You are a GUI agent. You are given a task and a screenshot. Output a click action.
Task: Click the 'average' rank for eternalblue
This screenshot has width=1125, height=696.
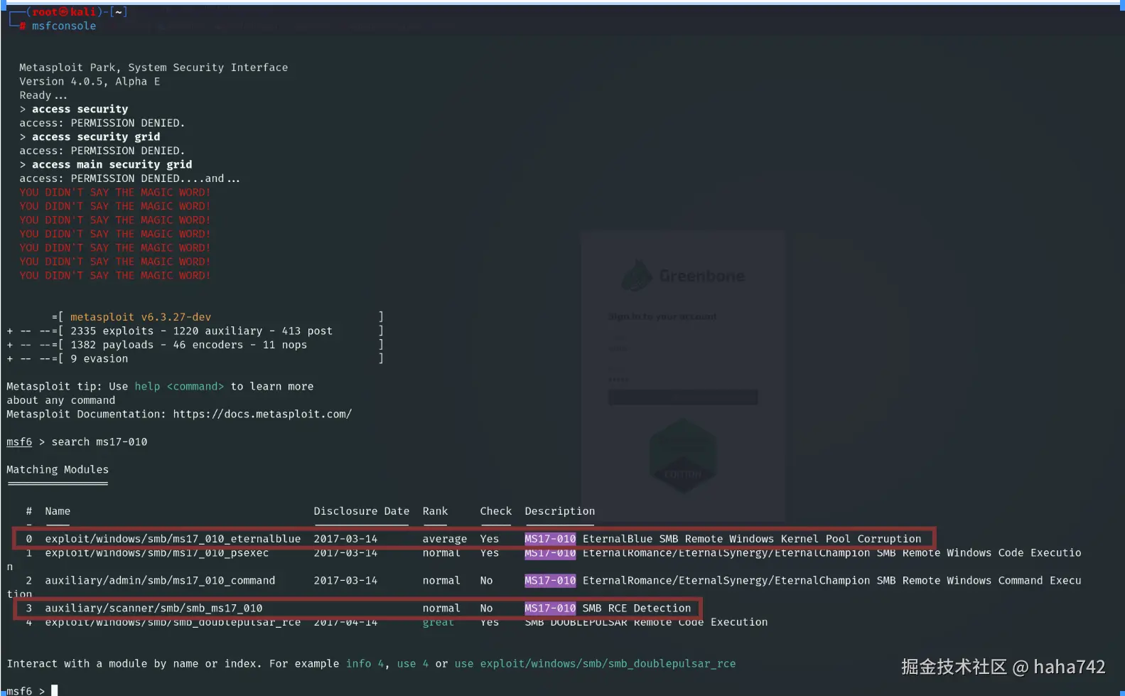pyautogui.click(x=445, y=539)
